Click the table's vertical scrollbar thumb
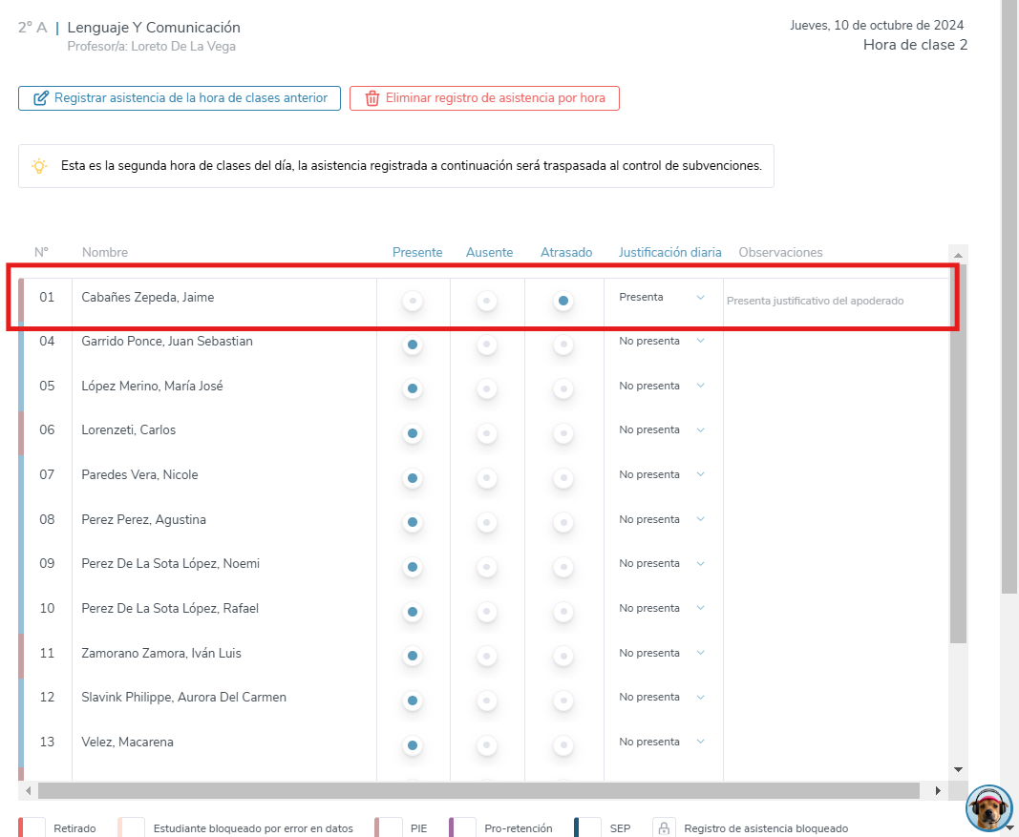The width and height of the screenshot is (1019, 837). [x=958, y=453]
